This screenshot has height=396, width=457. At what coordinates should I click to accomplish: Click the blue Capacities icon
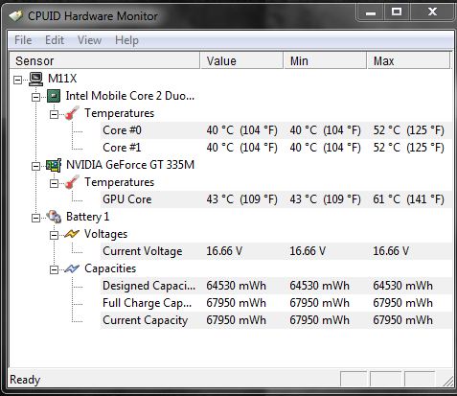coord(72,268)
